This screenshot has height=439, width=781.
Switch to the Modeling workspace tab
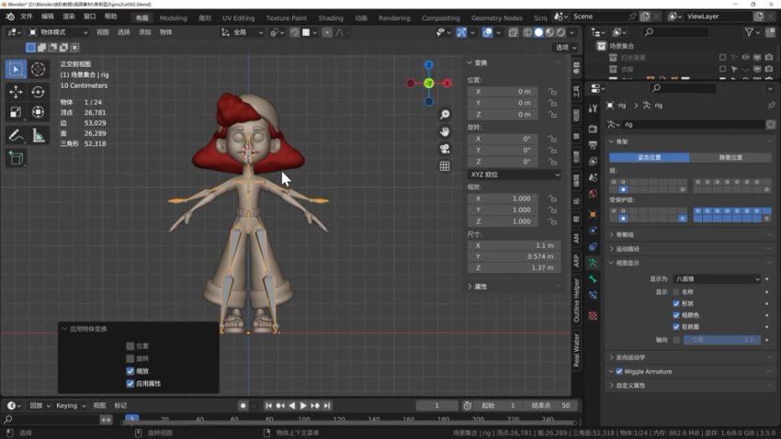(x=174, y=18)
